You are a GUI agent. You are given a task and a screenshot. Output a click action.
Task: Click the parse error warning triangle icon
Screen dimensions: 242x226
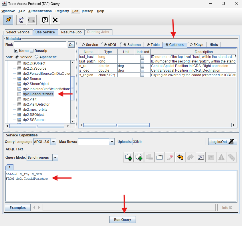tap(221, 157)
